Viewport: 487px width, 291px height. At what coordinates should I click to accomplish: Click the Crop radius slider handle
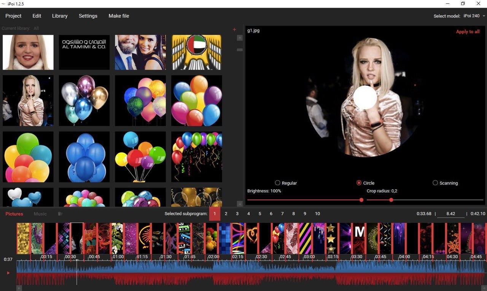[391, 200]
